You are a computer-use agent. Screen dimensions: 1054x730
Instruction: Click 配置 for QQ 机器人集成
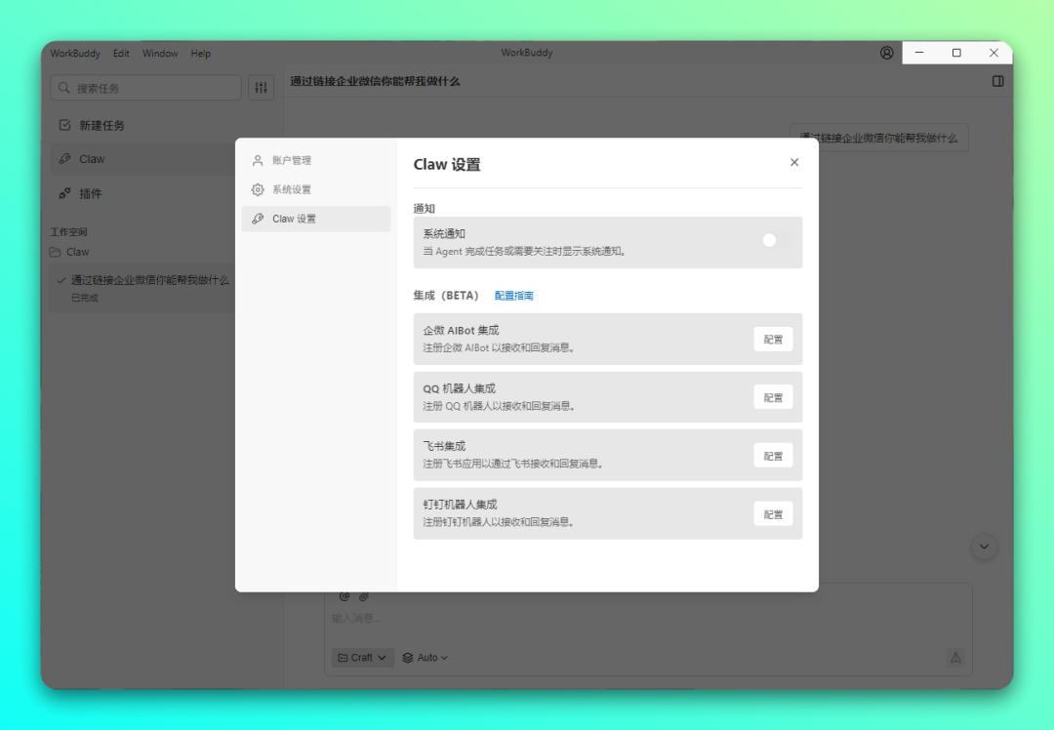pyautogui.click(x=772, y=397)
